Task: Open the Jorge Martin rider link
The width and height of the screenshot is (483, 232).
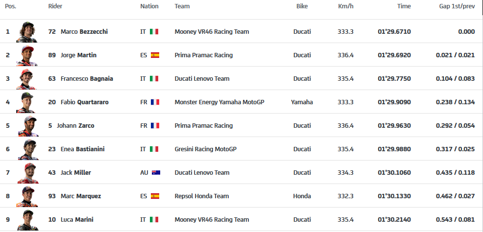Action: 78,55
